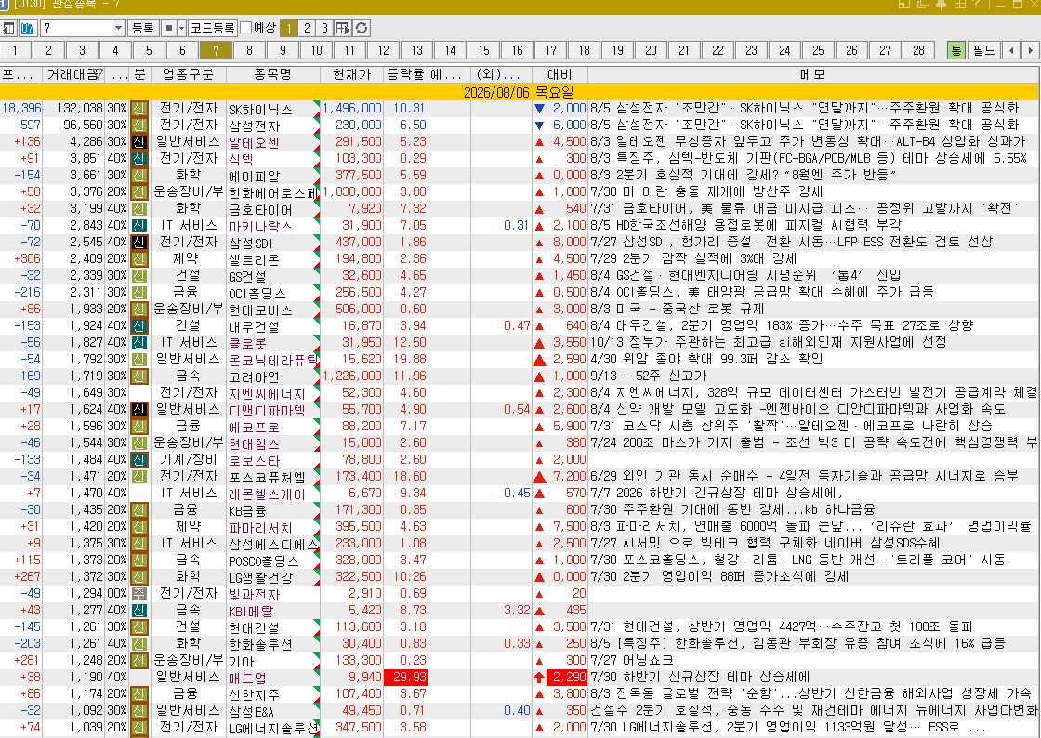Click the 거래대금 column header sort
The width and height of the screenshot is (1041, 738).
coord(73,74)
